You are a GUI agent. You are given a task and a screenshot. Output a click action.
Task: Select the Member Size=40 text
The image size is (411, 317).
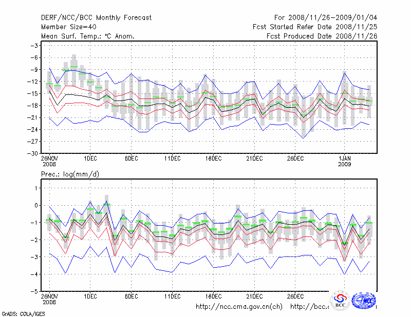[69, 27]
